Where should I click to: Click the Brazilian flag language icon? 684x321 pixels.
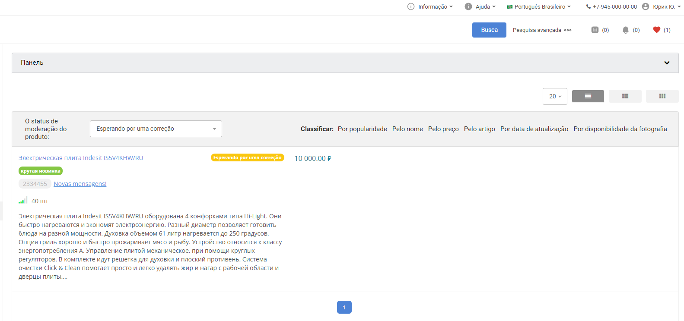(x=510, y=7)
